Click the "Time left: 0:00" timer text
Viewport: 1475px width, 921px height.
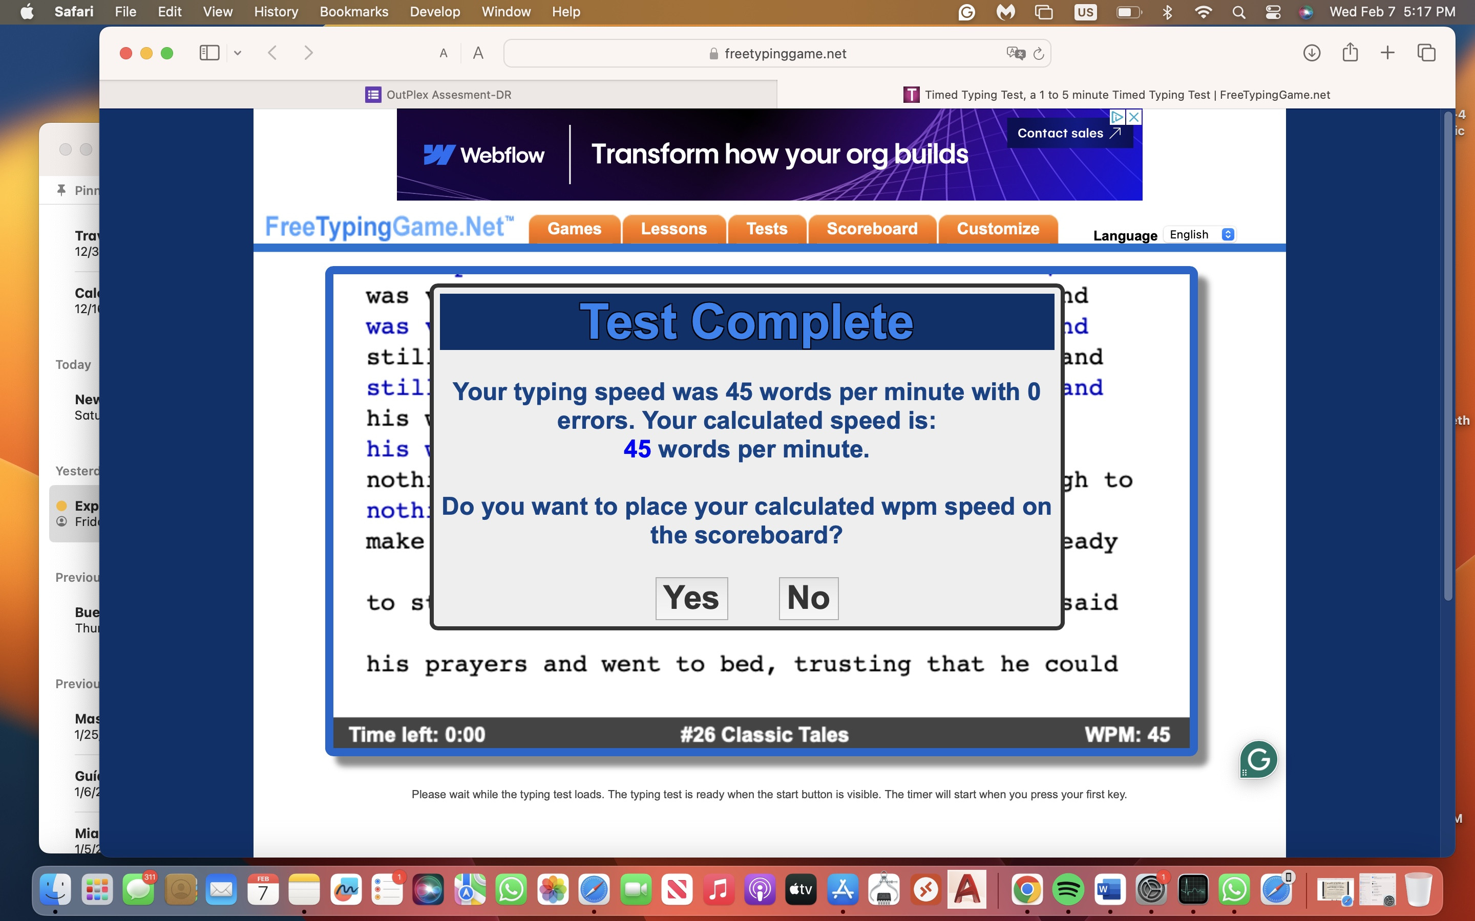[417, 735]
